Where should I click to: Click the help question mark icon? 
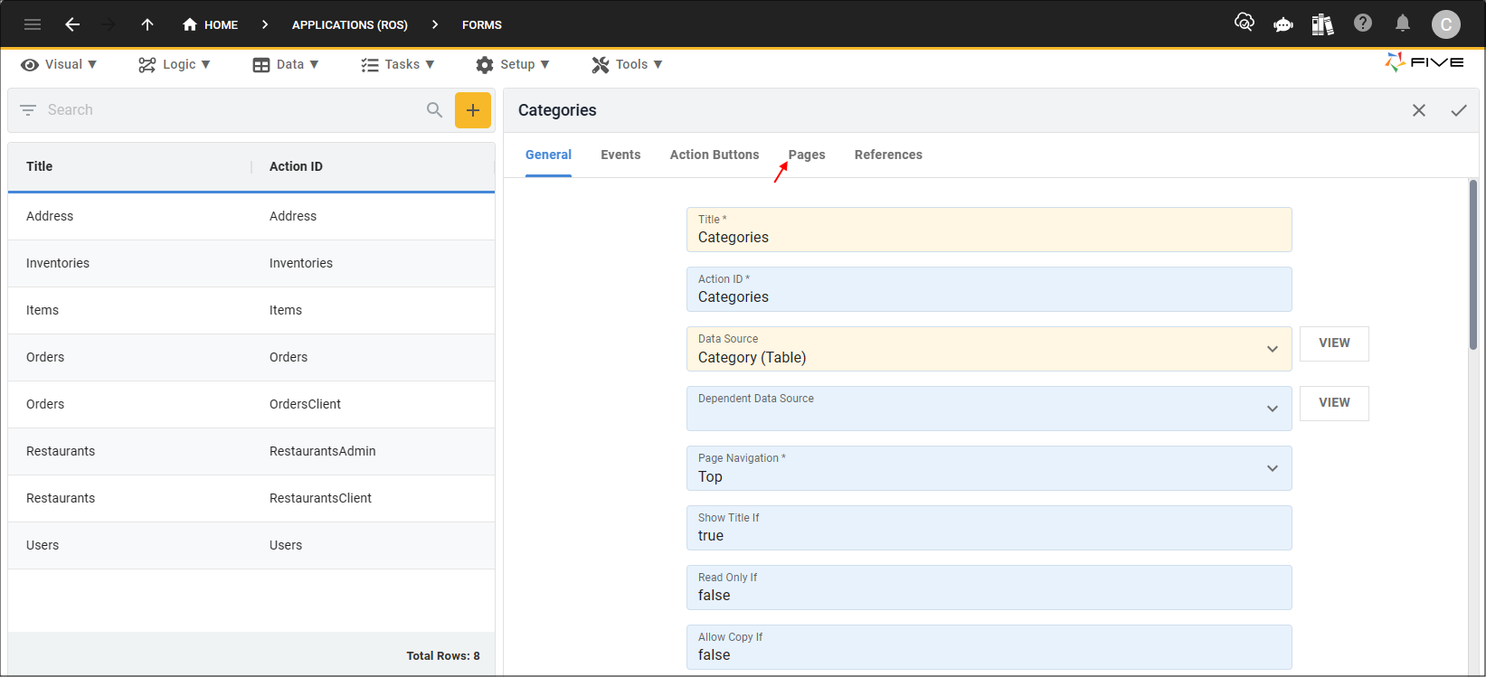(1363, 24)
